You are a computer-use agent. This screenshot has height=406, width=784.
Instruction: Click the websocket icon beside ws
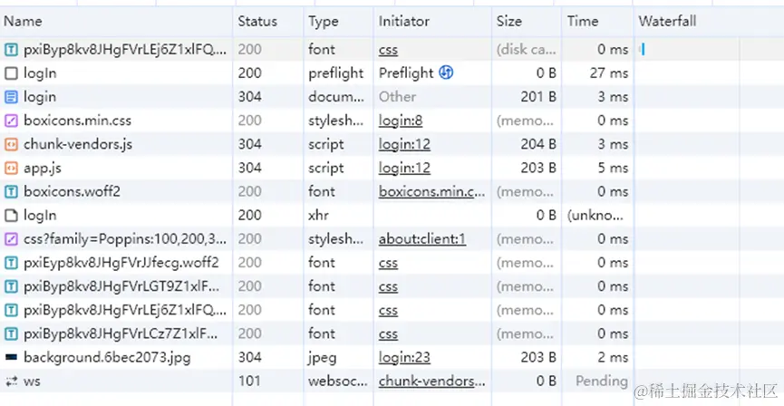tap(11, 382)
